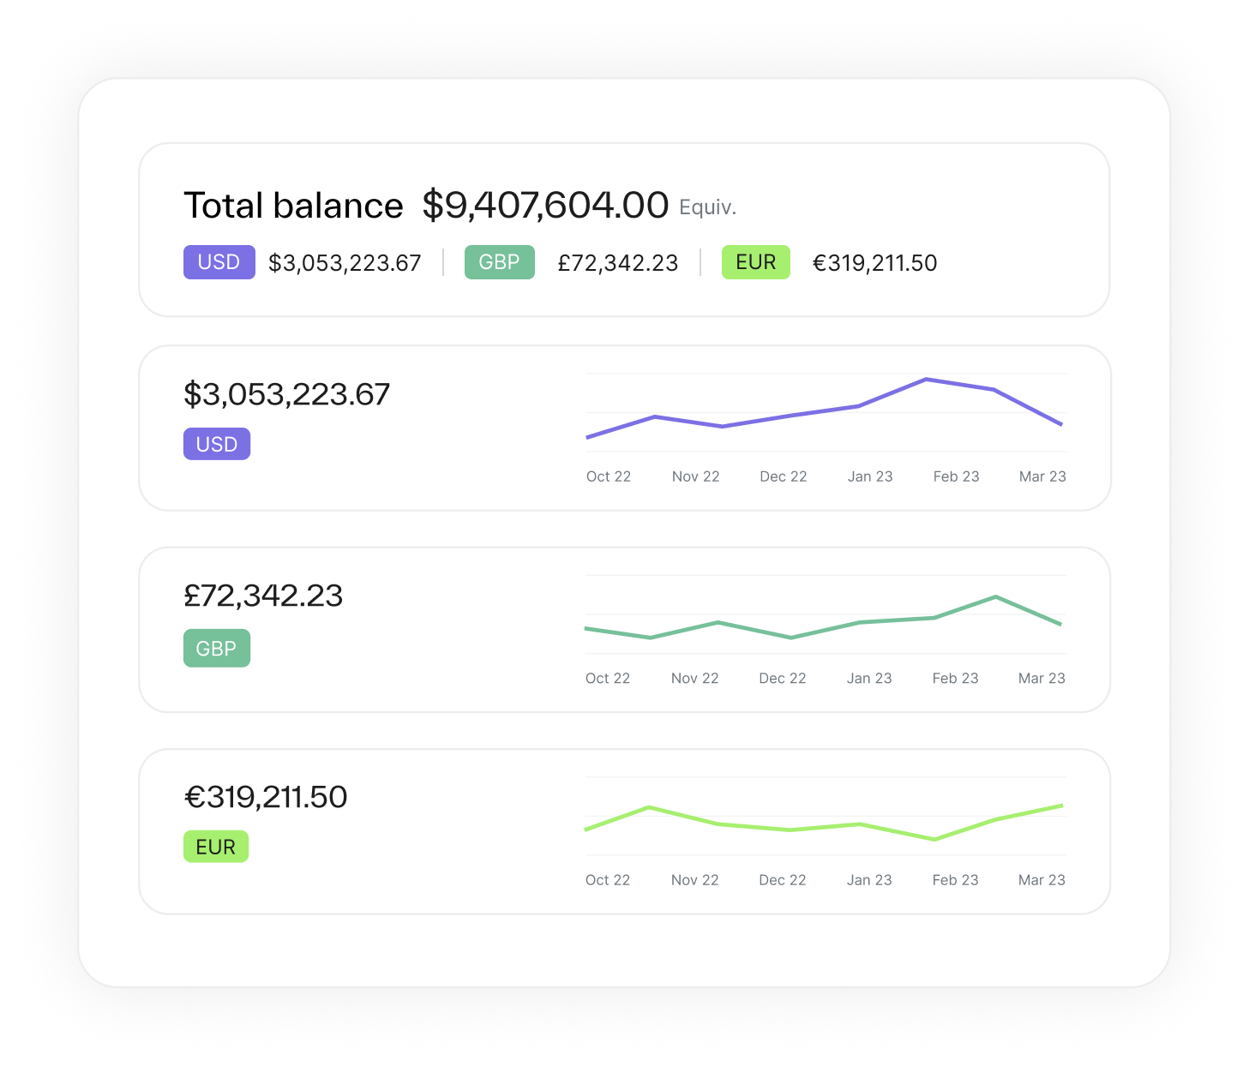Image resolution: width=1249 pixels, height=1066 pixels.
Task: Click the GBP badge on the green account card
Action: [216, 649]
